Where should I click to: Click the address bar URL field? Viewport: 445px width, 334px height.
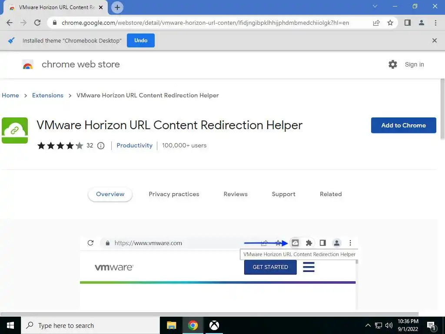pos(205,23)
